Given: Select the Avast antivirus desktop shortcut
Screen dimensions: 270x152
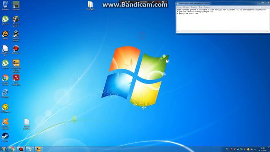Looking at the screenshot, I should tap(5, 124).
